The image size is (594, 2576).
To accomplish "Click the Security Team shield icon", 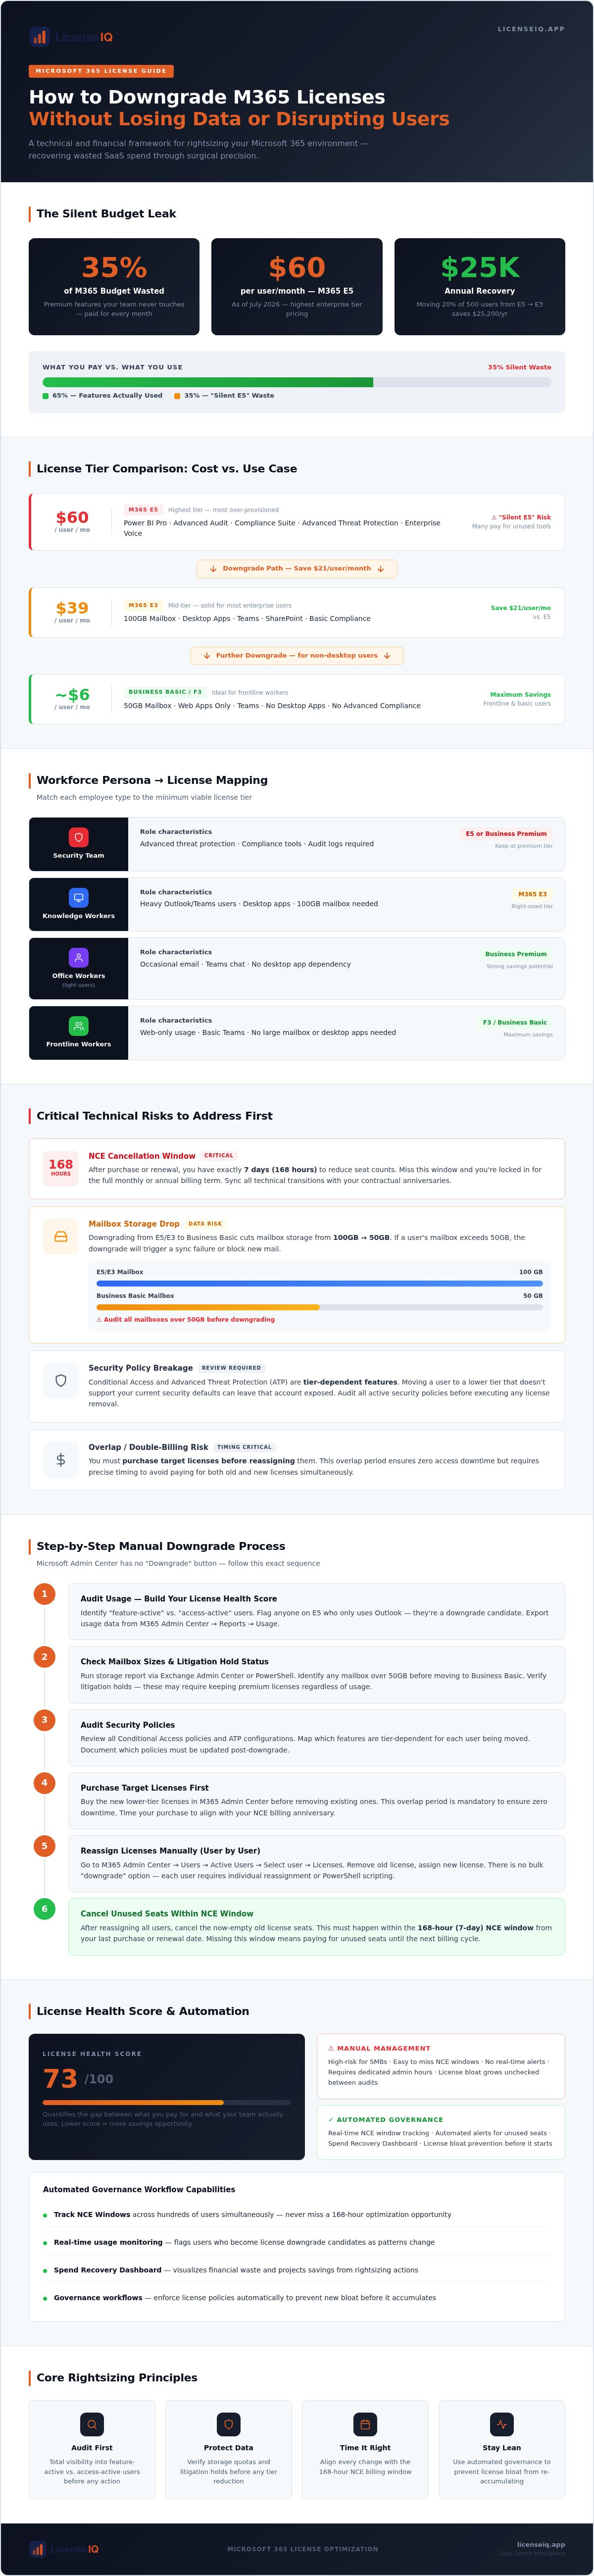I will tap(79, 837).
